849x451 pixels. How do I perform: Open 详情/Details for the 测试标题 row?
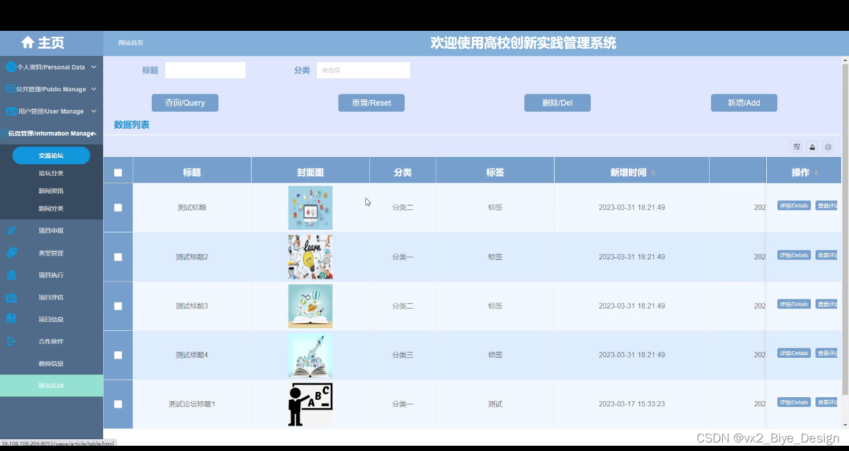click(794, 205)
